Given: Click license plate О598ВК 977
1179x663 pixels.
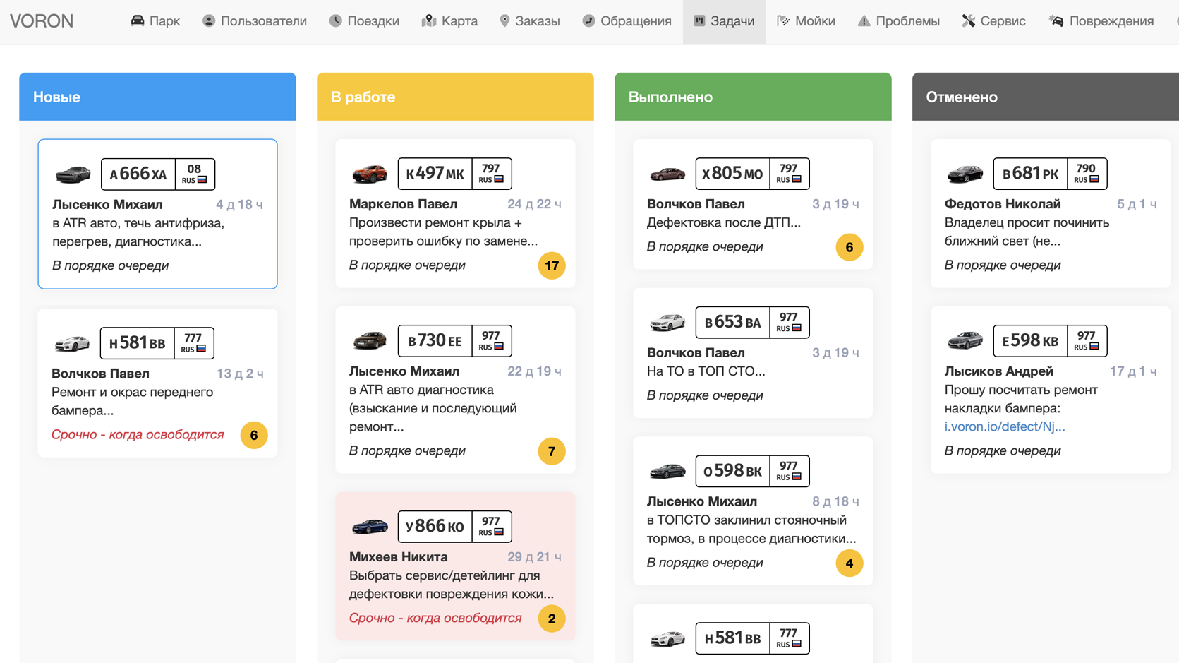Looking at the screenshot, I should coord(753,471).
